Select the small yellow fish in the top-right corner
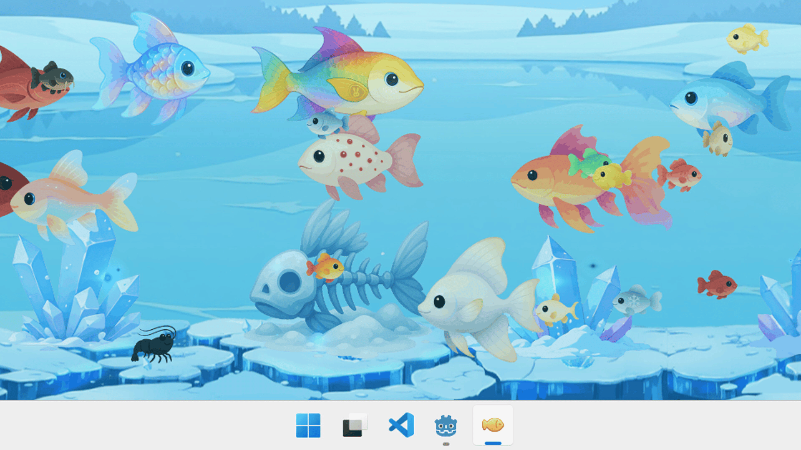The height and width of the screenshot is (450, 801). click(x=747, y=38)
